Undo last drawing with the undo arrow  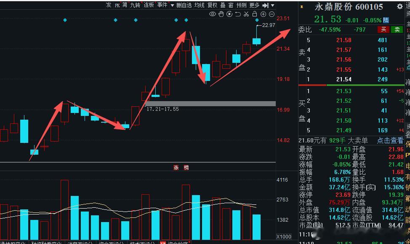(238, 14)
